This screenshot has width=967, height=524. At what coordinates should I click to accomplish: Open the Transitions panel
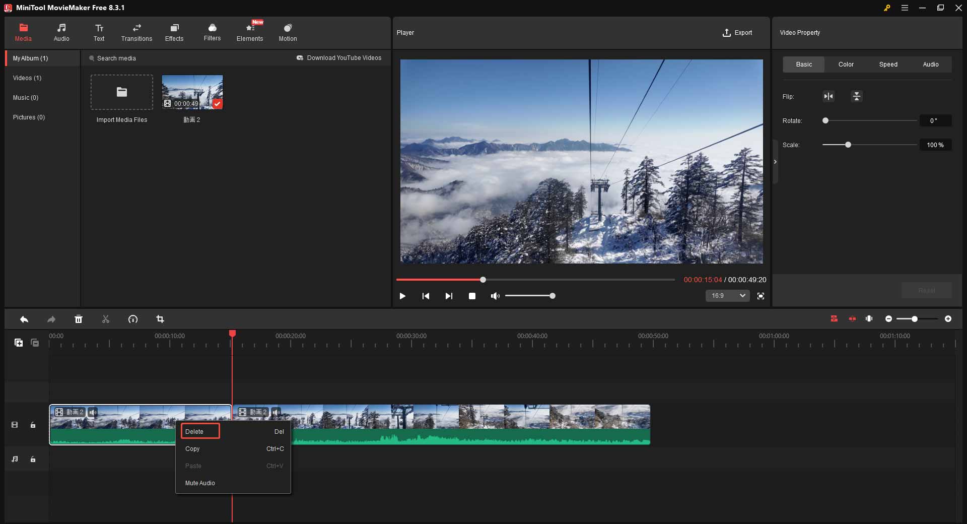coord(136,32)
